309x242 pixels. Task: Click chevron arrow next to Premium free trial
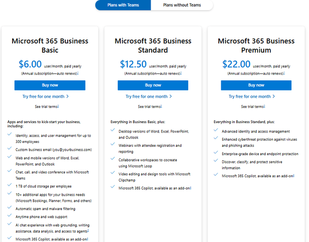pyautogui.click(x=274, y=97)
